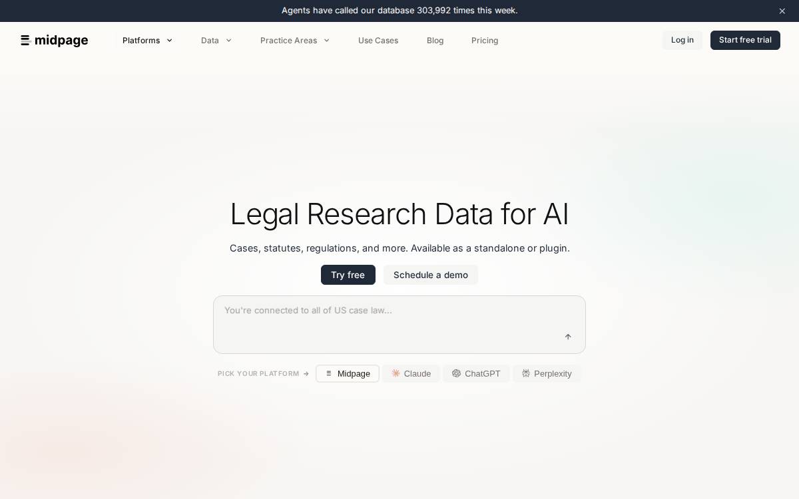The width and height of the screenshot is (799, 499).
Task: Select the ChatGPT platform tab
Action: pyautogui.click(x=476, y=374)
